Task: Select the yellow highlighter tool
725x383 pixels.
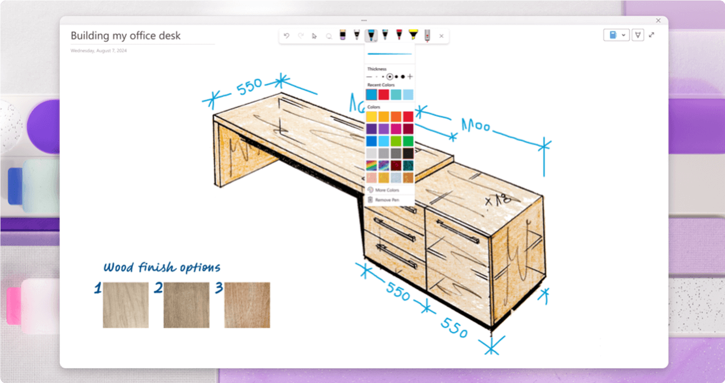Action: pos(413,36)
